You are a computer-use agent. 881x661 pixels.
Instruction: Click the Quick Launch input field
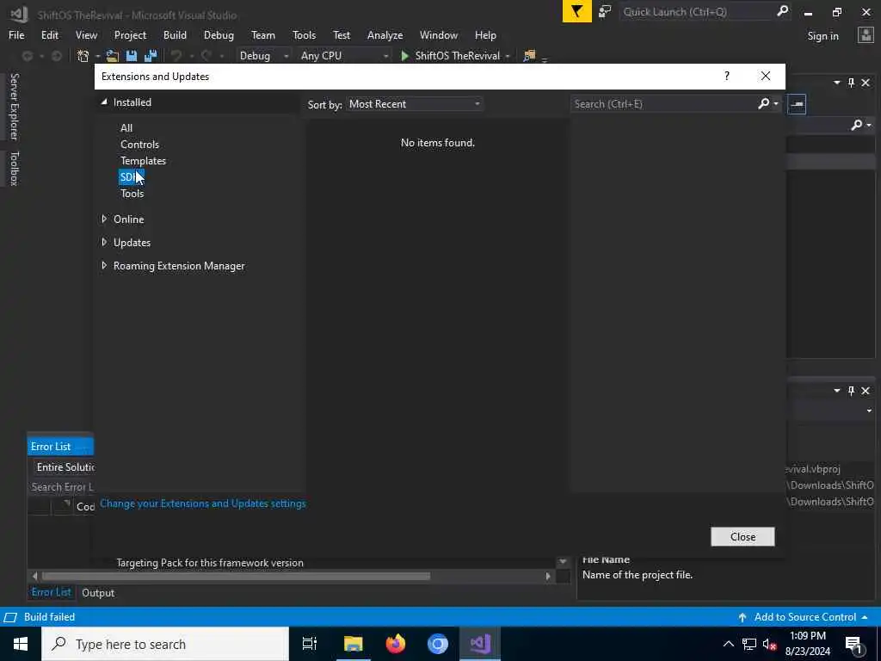click(697, 11)
